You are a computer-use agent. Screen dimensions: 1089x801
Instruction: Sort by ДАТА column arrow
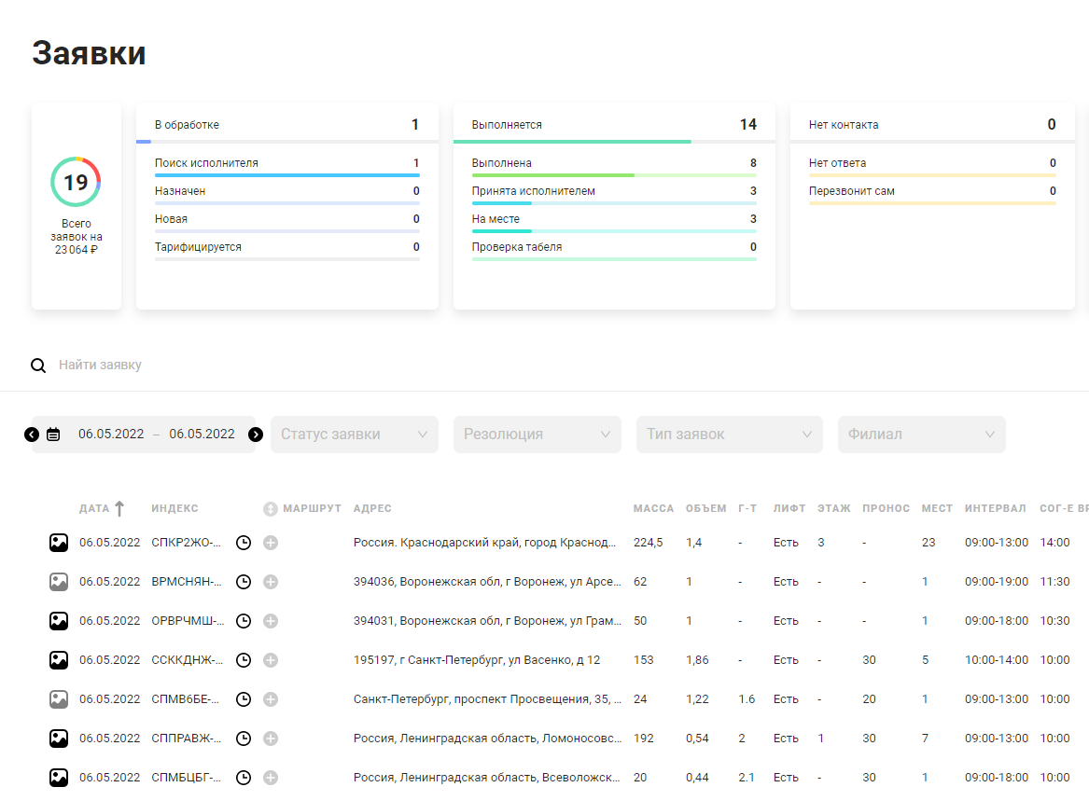coord(119,509)
